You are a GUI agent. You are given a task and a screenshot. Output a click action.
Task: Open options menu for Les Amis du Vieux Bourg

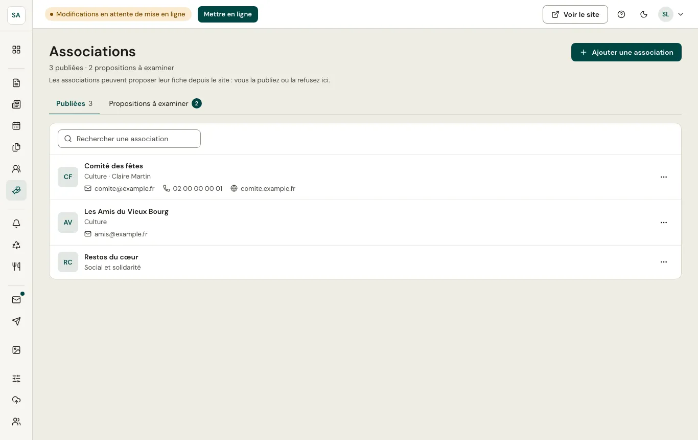point(664,223)
